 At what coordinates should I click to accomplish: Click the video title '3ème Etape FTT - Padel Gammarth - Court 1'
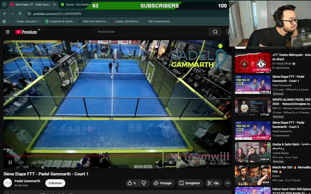pos(46,174)
